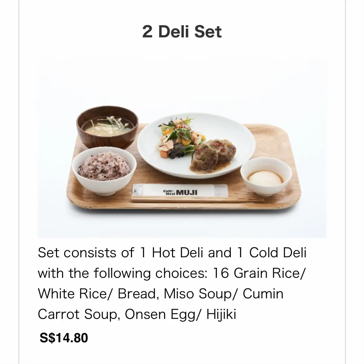The width and height of the screenshot is (364, 364).
Task: Click the wooden chopsticks on tray
Action: [x=197, y=199]
